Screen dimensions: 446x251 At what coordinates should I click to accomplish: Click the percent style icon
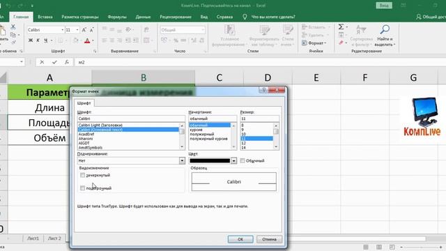pos(176,40)
